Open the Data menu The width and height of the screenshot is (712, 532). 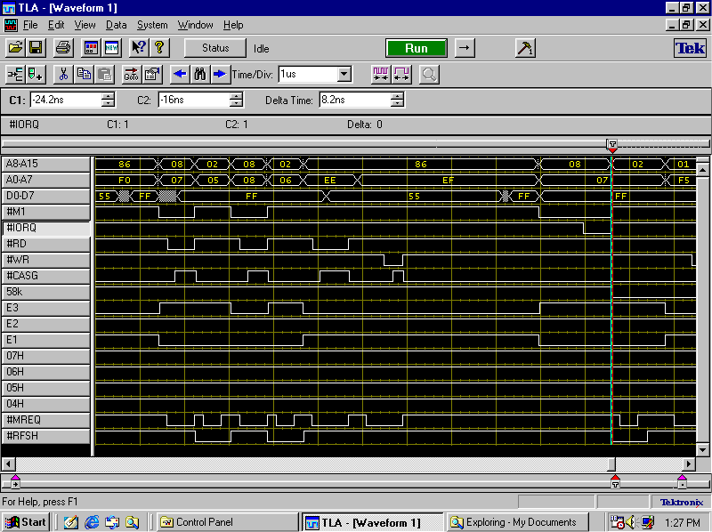(x=117, y=25)
